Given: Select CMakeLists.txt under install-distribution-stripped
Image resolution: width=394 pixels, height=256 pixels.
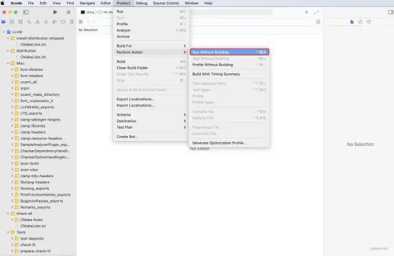Looking at the screenshot, I should (33, 44).
